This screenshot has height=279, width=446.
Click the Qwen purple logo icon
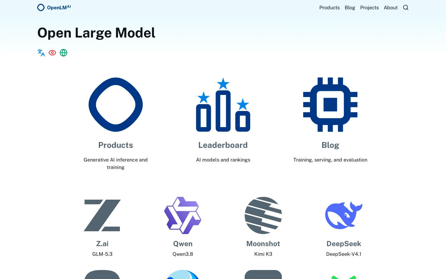coord(183,215)
